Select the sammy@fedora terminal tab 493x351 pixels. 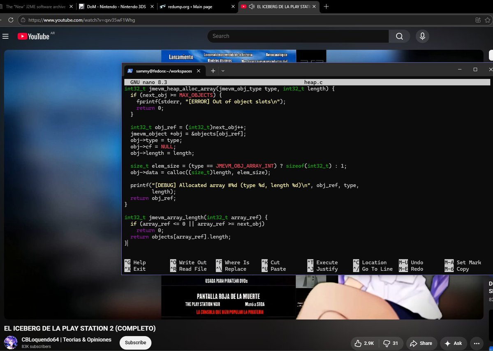164,71
